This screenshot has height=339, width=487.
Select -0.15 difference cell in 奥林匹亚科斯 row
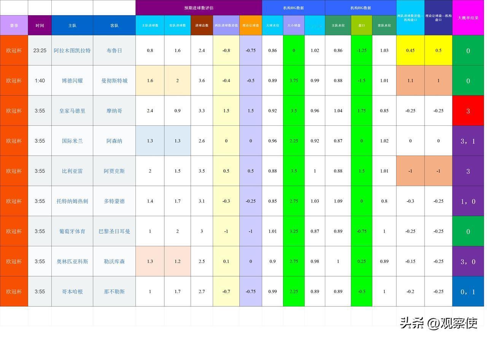click(410, 261)
